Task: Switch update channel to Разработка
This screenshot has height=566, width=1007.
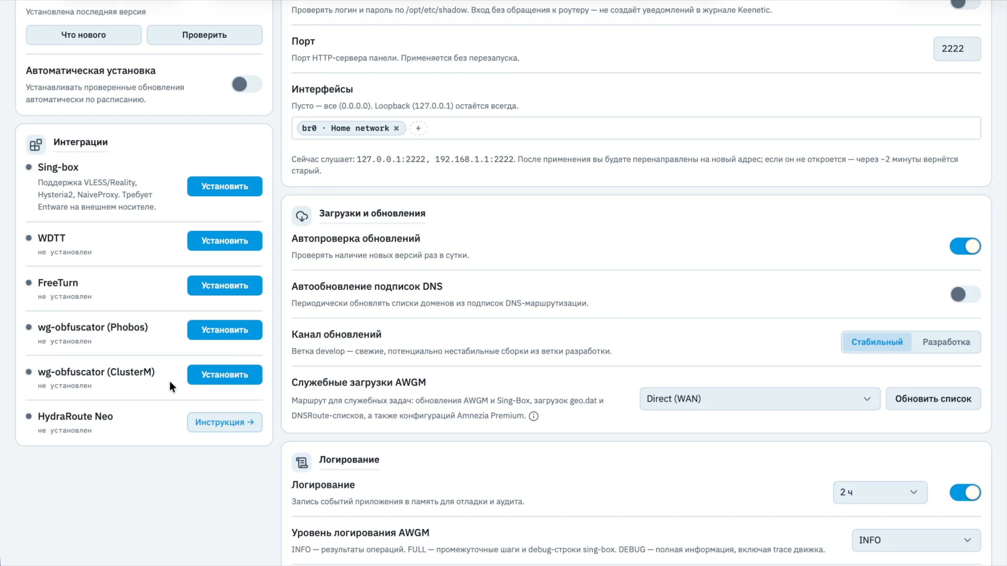Action: coord(946,342)
